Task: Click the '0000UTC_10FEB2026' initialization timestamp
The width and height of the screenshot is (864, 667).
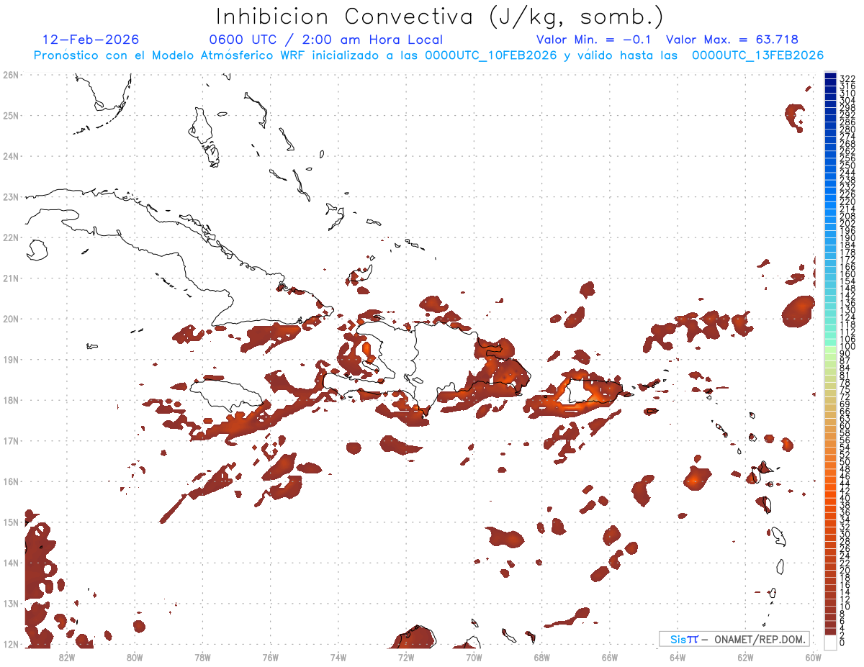Action: tap(491, 55)
